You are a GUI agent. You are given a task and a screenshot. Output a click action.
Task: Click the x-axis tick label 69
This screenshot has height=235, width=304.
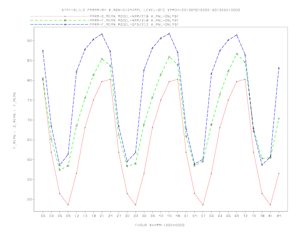pyautogui.click(x=237, y=216)
